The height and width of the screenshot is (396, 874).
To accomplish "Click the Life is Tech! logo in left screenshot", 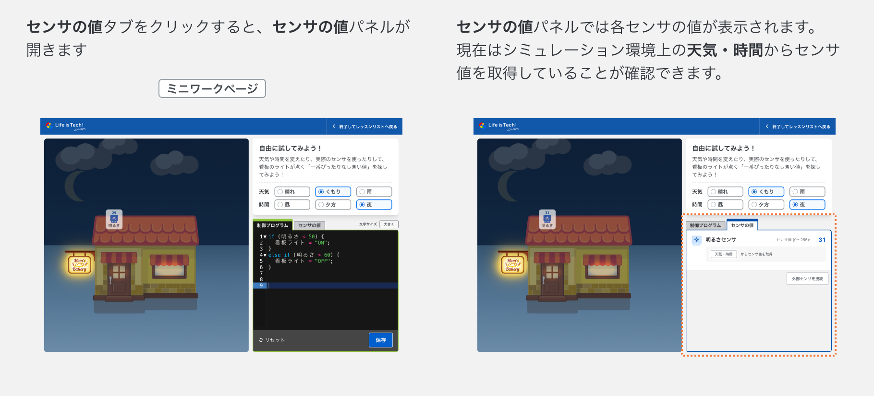I will coord(65,126).
